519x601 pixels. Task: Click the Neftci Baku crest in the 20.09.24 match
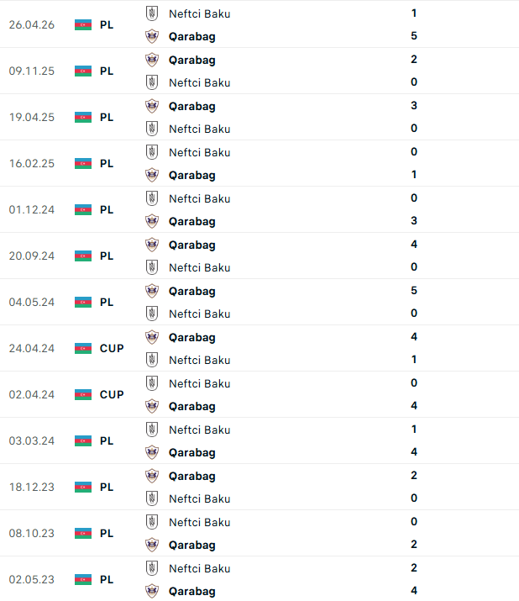[x=151, y=267]
